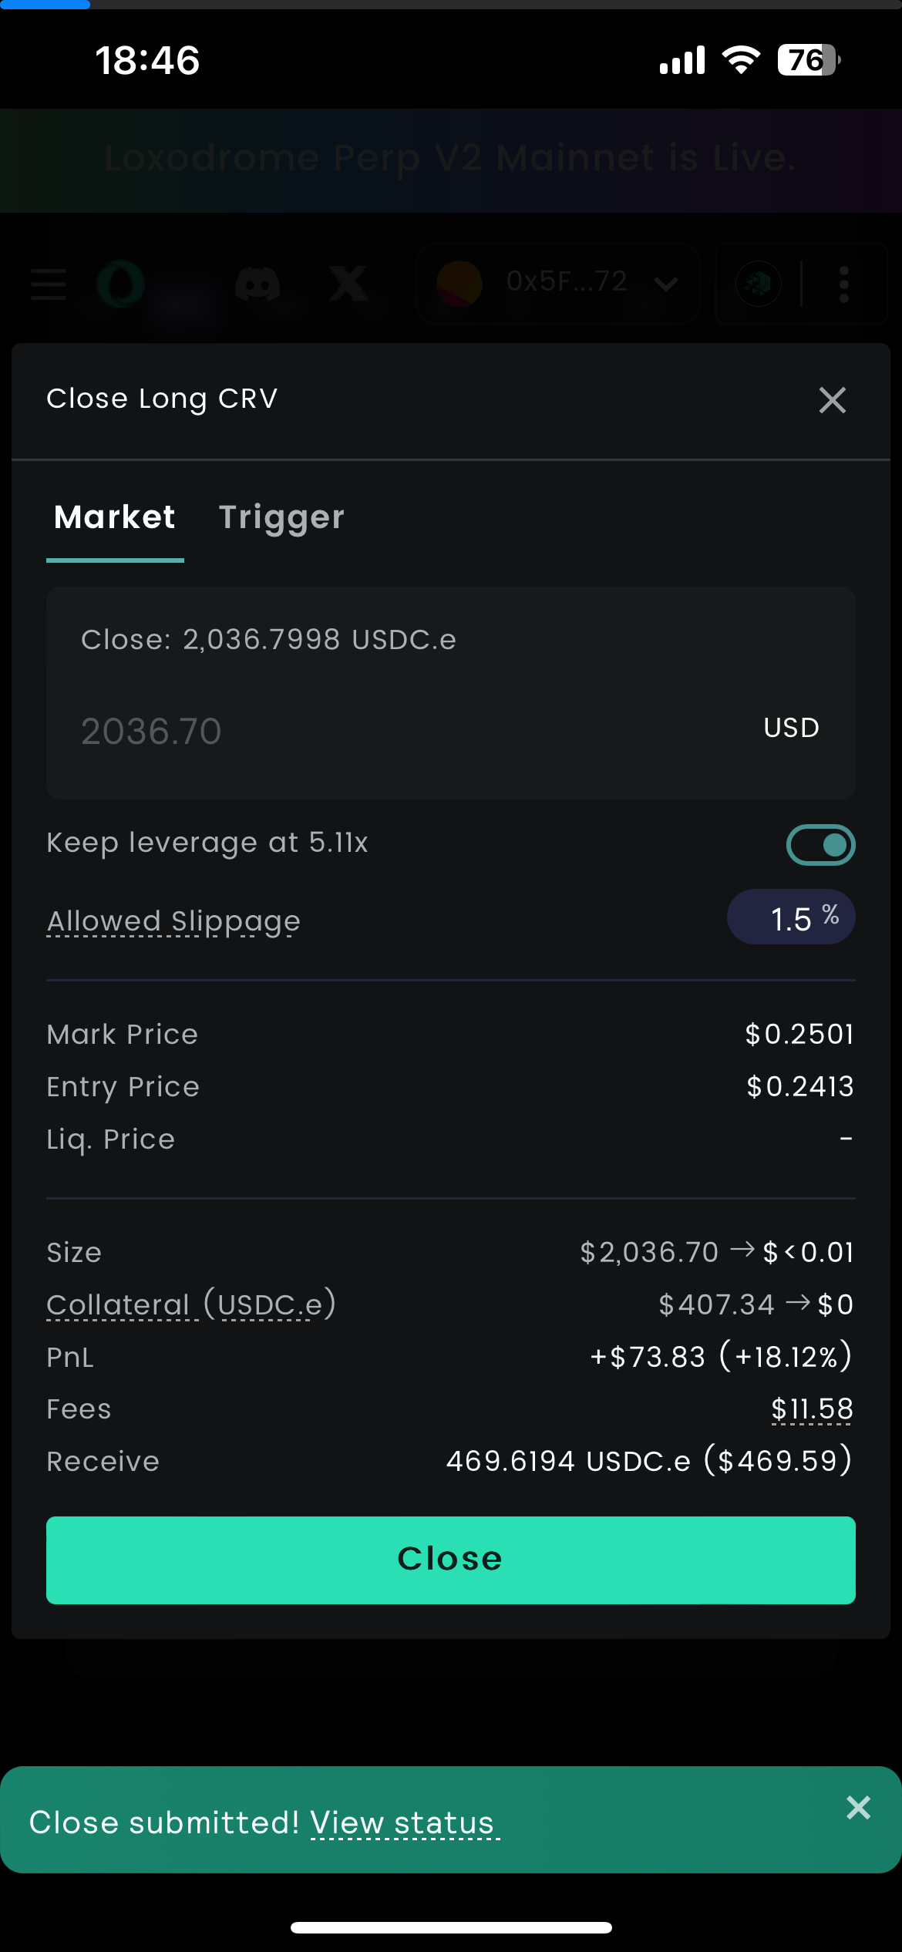902x1952 pixels.
Task: Toggle Keep leverage at 5.11x switch
Action: (x=820, y=845)
